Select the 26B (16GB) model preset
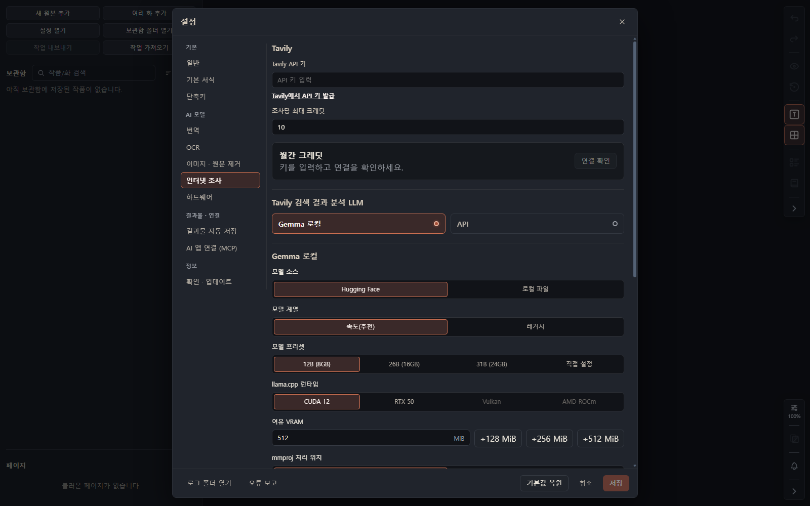The height and width of the screenshot is (506, 810). pos(404,364)
